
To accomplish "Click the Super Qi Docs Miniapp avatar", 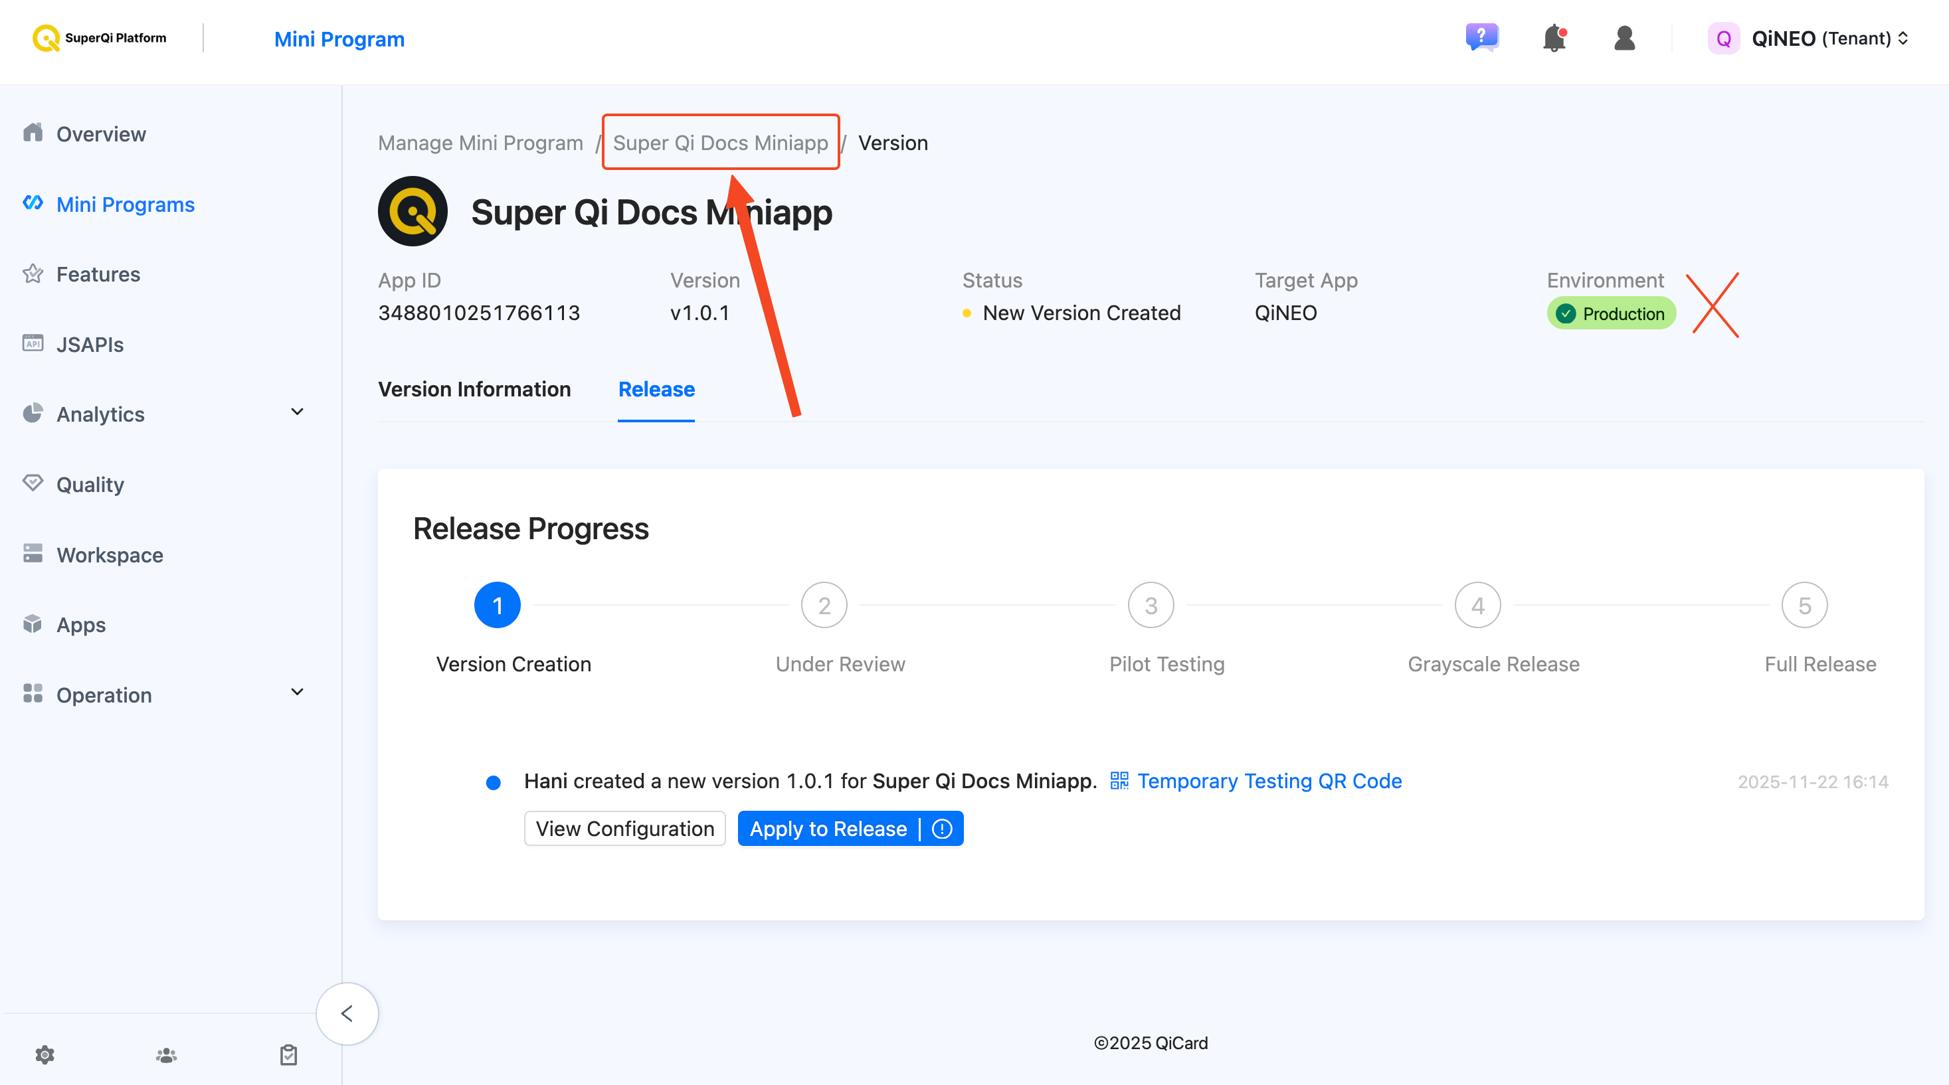I will [x=413, y=212].
